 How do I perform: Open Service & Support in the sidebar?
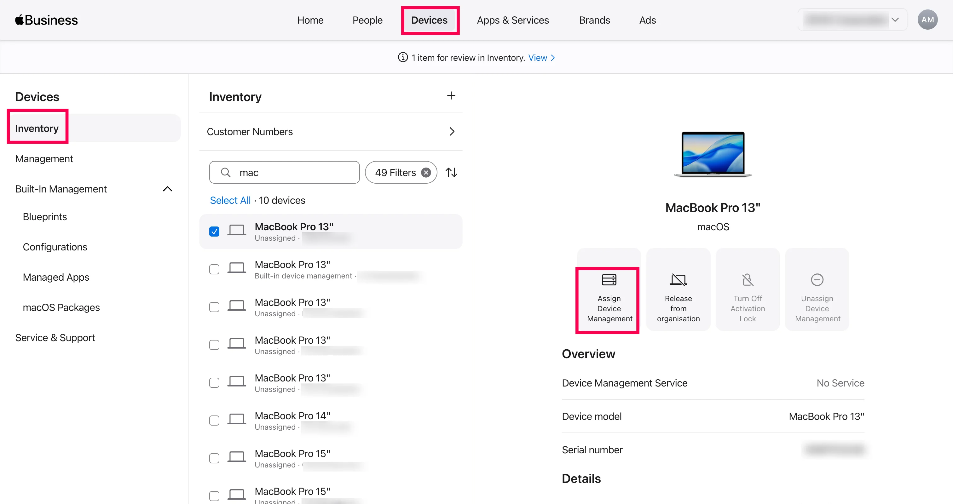point(55,338)
